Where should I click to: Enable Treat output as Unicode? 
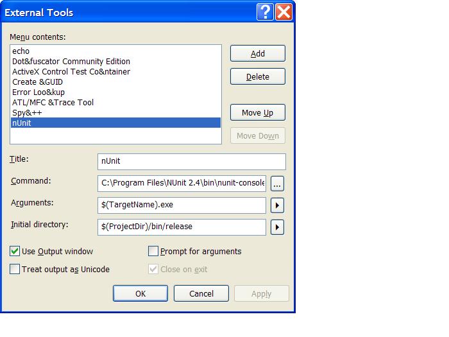15,270
